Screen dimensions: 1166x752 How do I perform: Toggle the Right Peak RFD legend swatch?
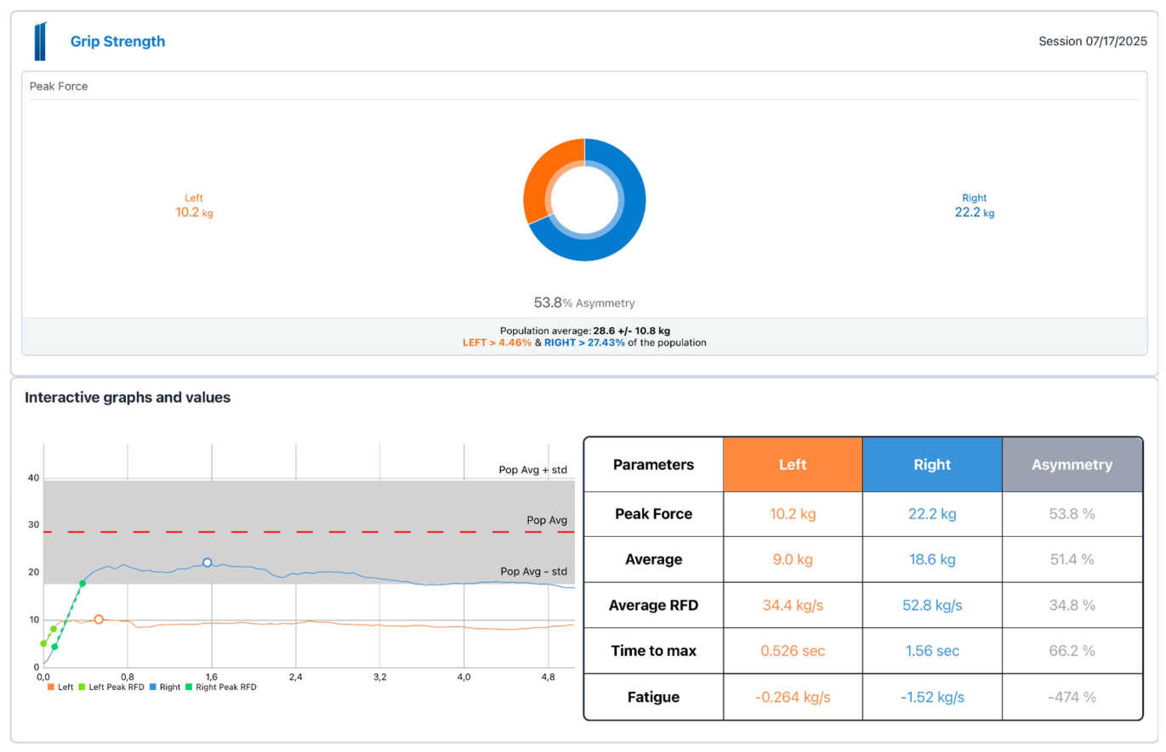[190, 687]
